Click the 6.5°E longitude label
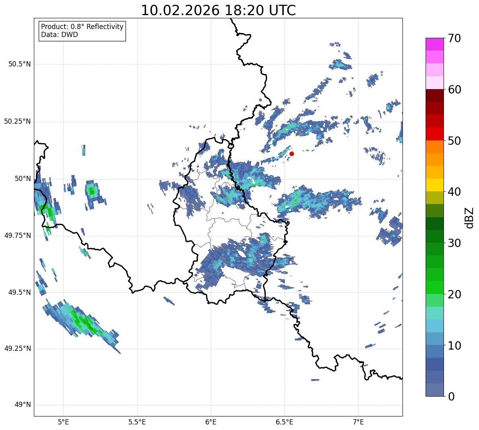 pos(285,422)
